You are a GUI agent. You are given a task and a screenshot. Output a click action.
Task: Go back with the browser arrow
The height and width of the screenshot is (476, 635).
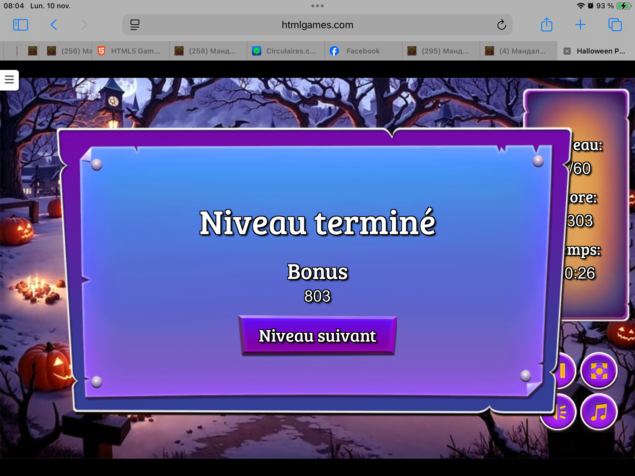(54, 25)
